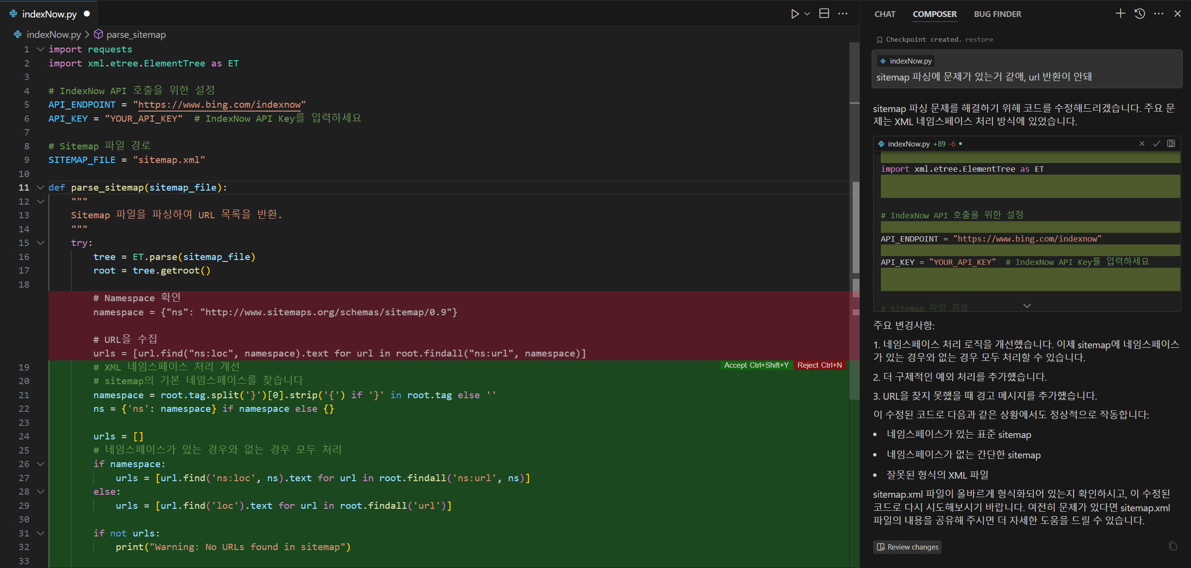1191x568 pixels.
Task: Click 'import requests' on line 1
Action: tap(90, 49)
